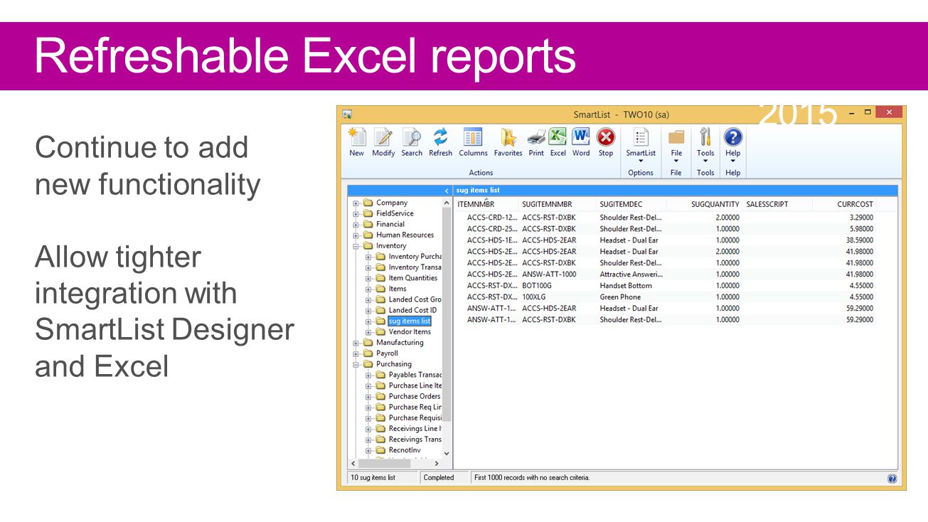Click the help icon in status bar
Screen dimensions: 928x522
tap(892, 479)
